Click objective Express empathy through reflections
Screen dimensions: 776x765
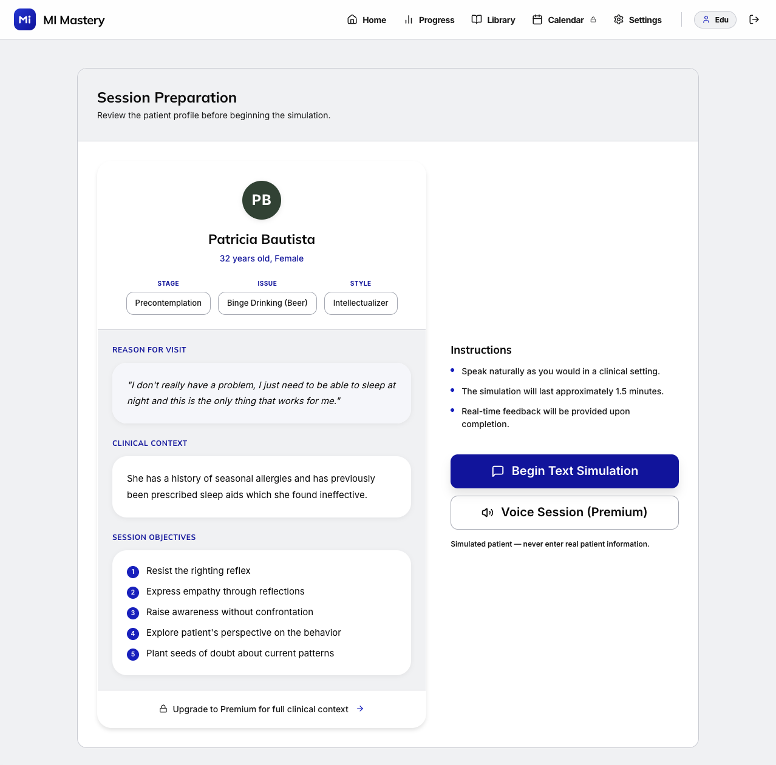[225, 591]
